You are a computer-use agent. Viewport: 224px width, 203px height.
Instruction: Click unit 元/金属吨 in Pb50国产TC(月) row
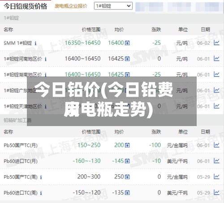point(177,145)
